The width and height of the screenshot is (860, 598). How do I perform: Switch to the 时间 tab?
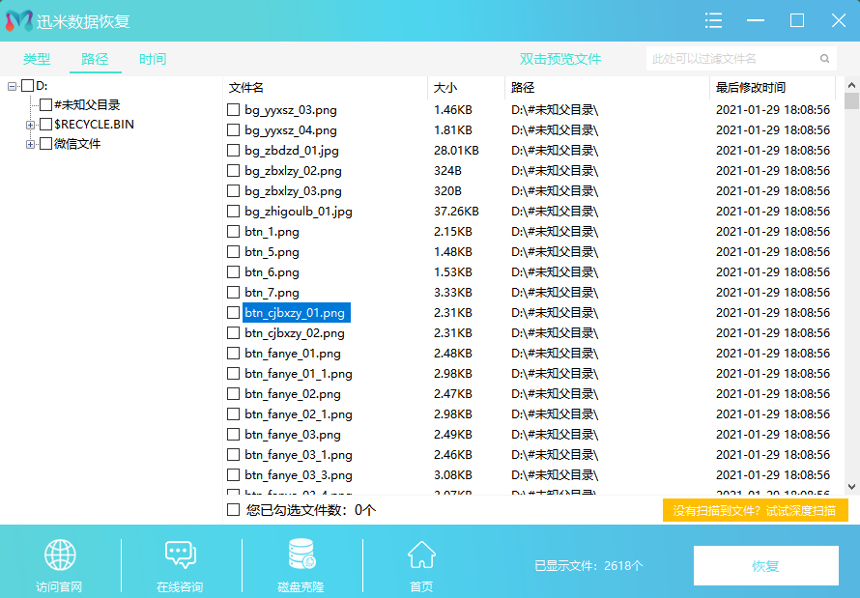(152, 59)
